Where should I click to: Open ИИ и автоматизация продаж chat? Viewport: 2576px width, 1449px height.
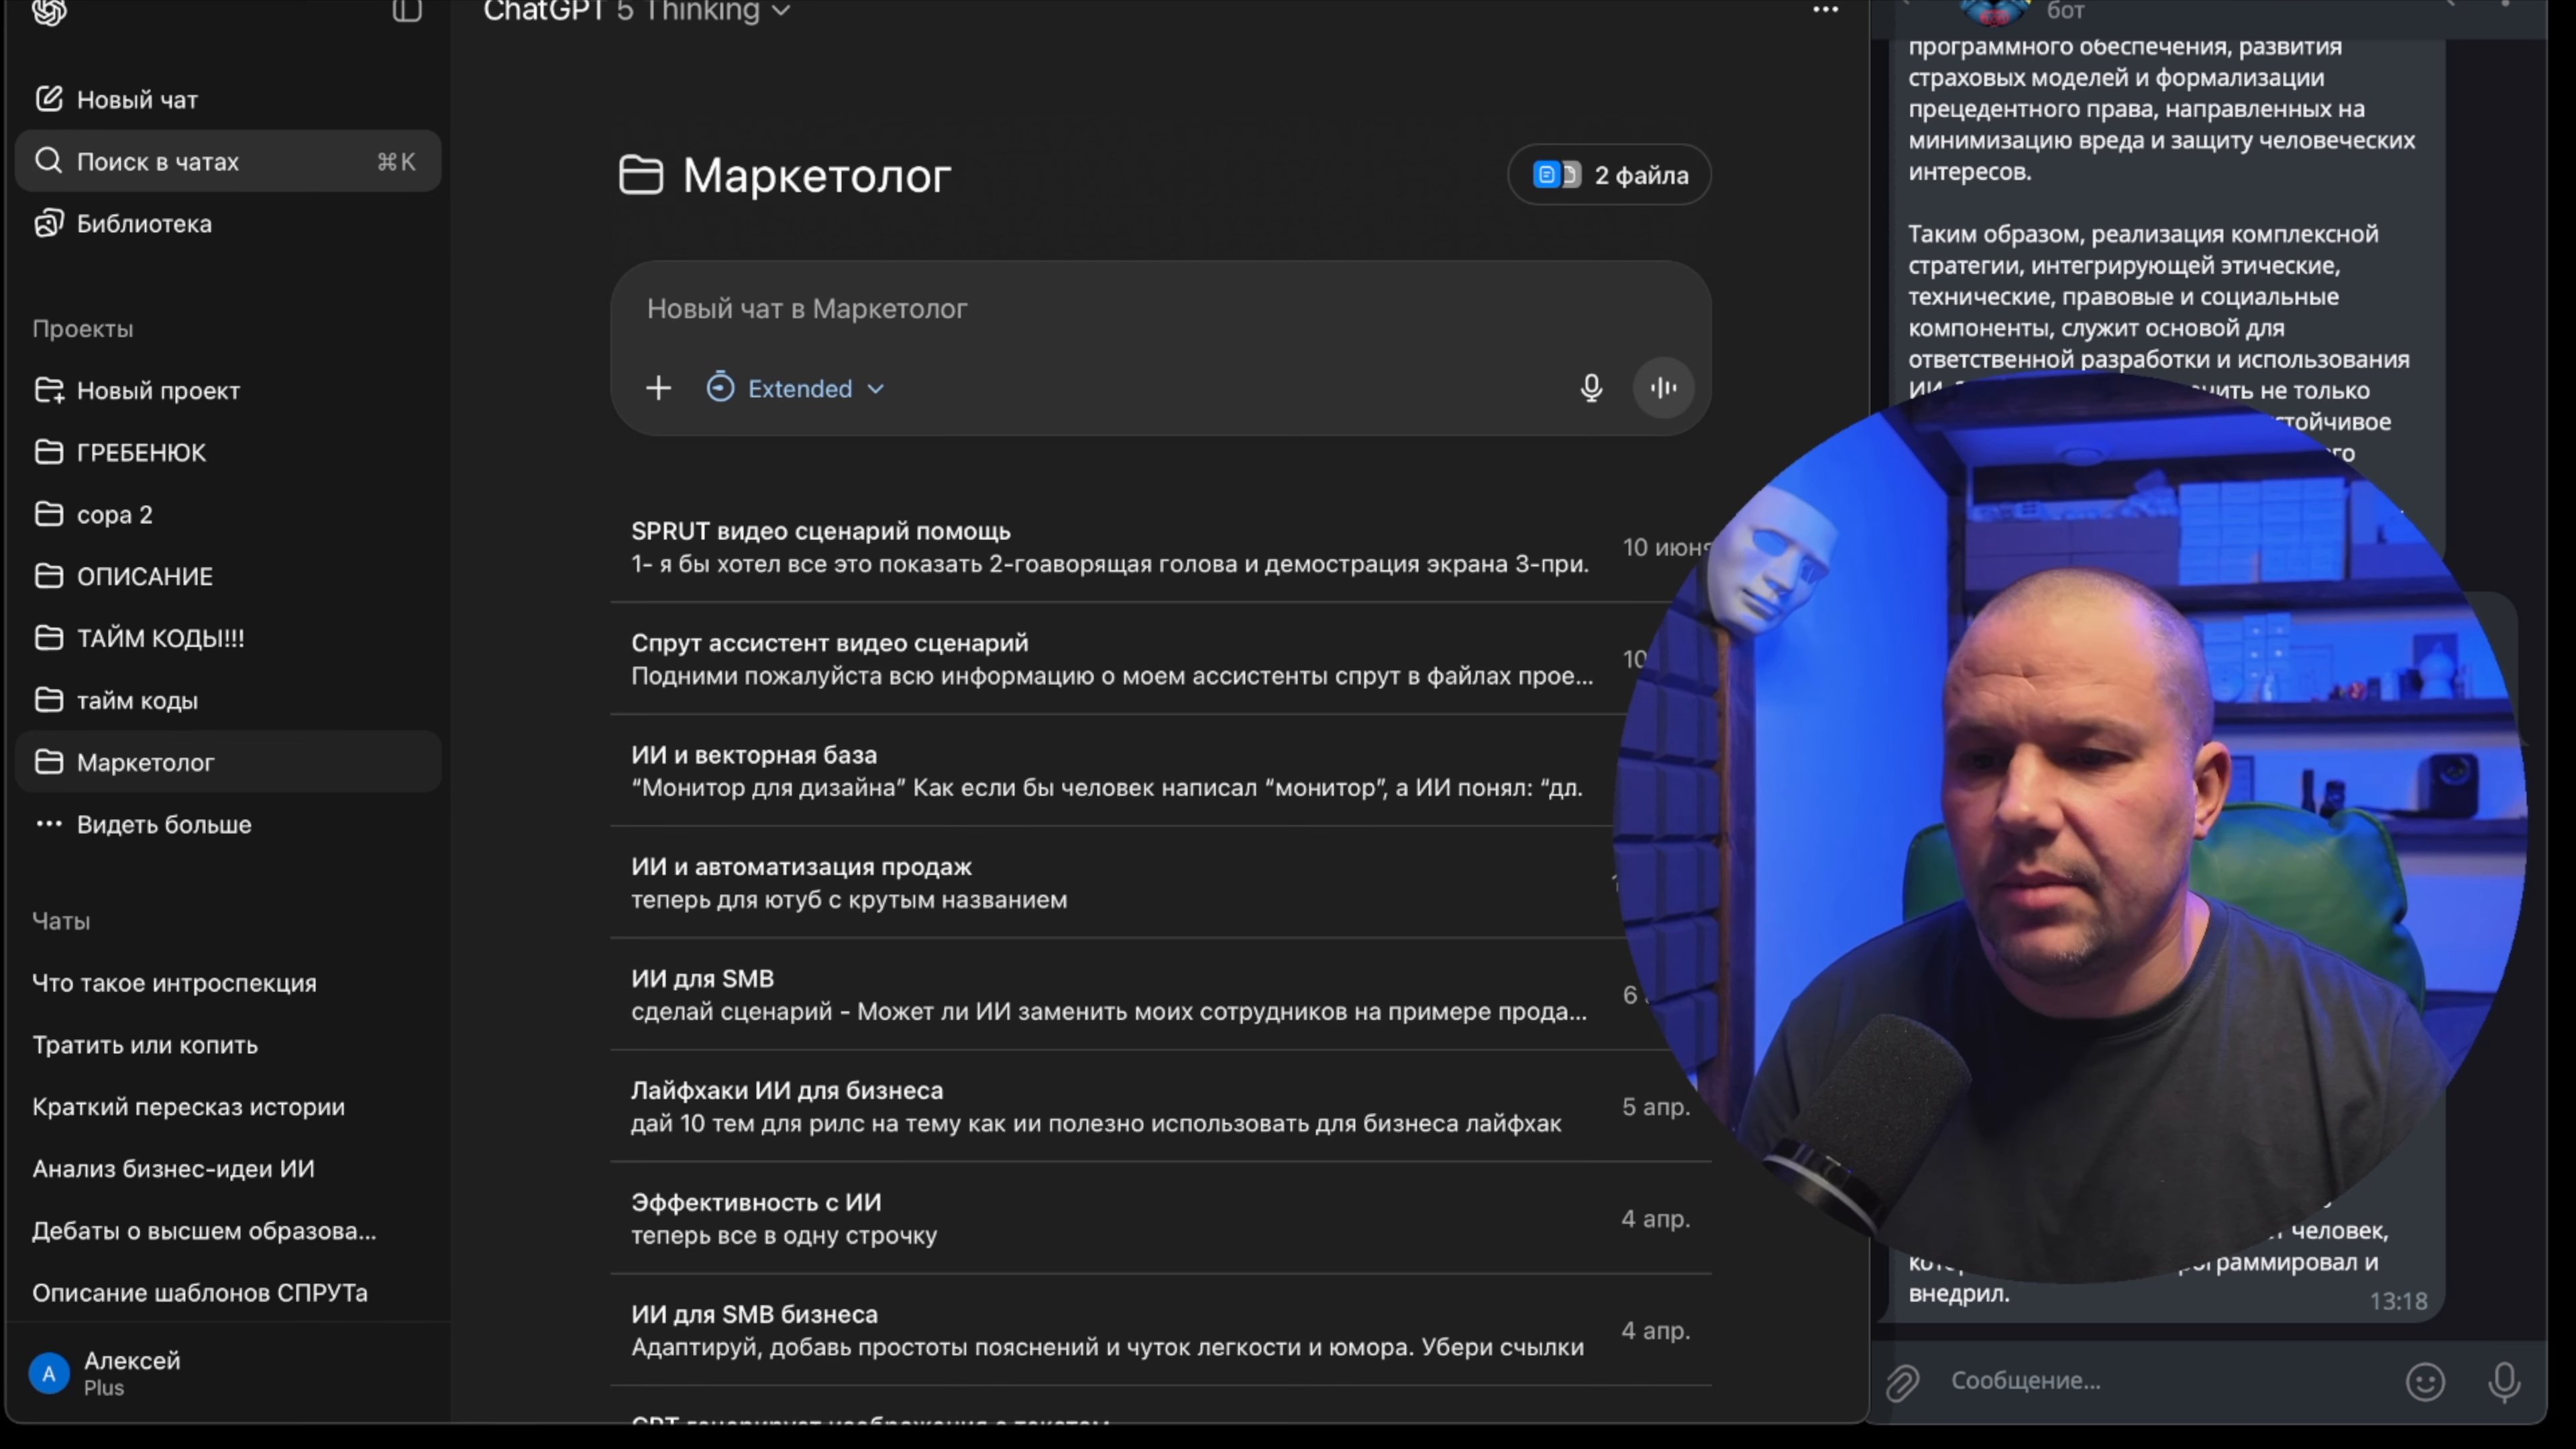(x=1160, y=883)
